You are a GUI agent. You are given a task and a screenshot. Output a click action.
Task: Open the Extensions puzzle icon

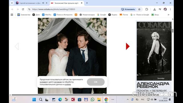[x=147, y=9]
